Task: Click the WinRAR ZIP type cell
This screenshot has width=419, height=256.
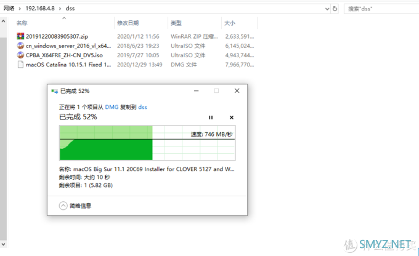Action: (194, 36)
